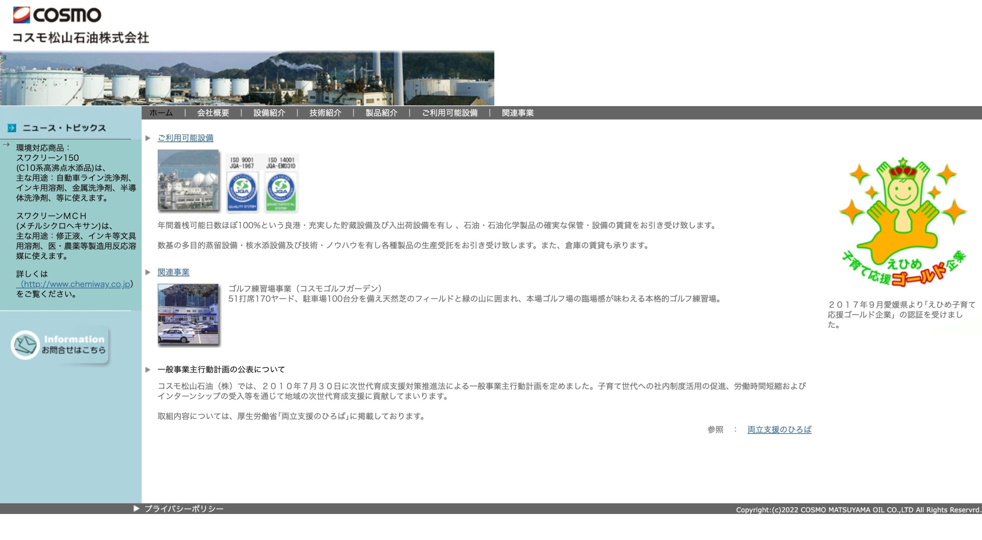Screen dimensions: 982x540
Task: Click the plant facility photo thumbnail
Action: 189,181
